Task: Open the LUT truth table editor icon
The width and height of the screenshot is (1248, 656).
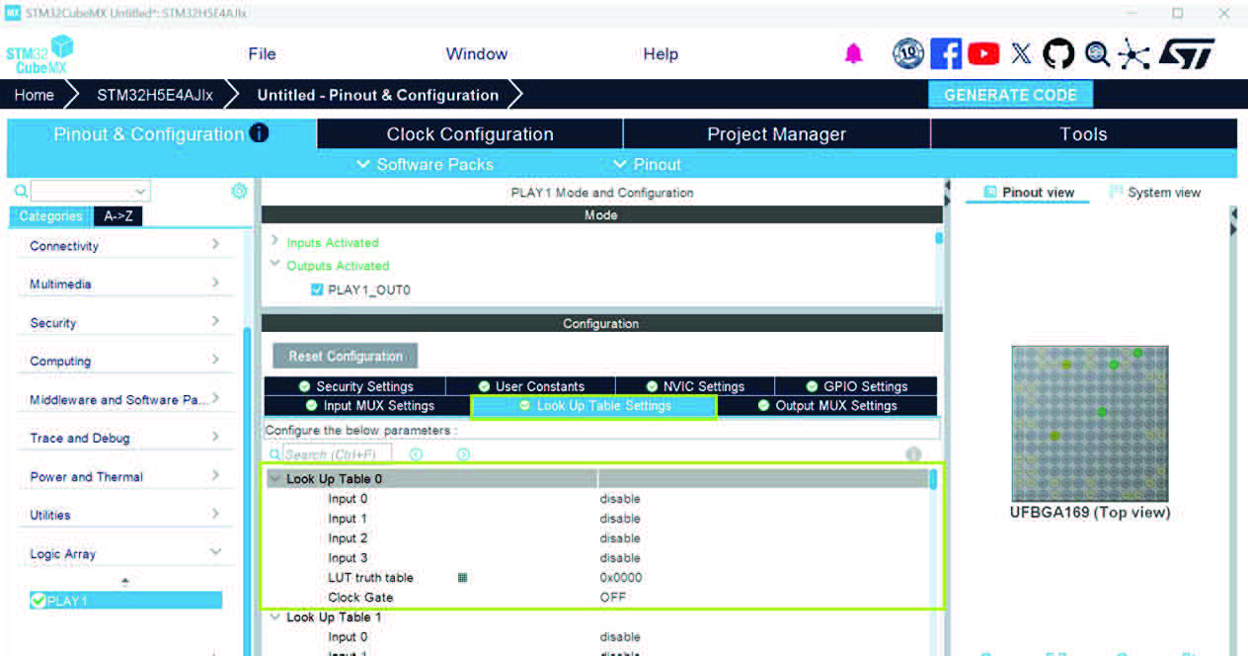Action: [462, 577]
